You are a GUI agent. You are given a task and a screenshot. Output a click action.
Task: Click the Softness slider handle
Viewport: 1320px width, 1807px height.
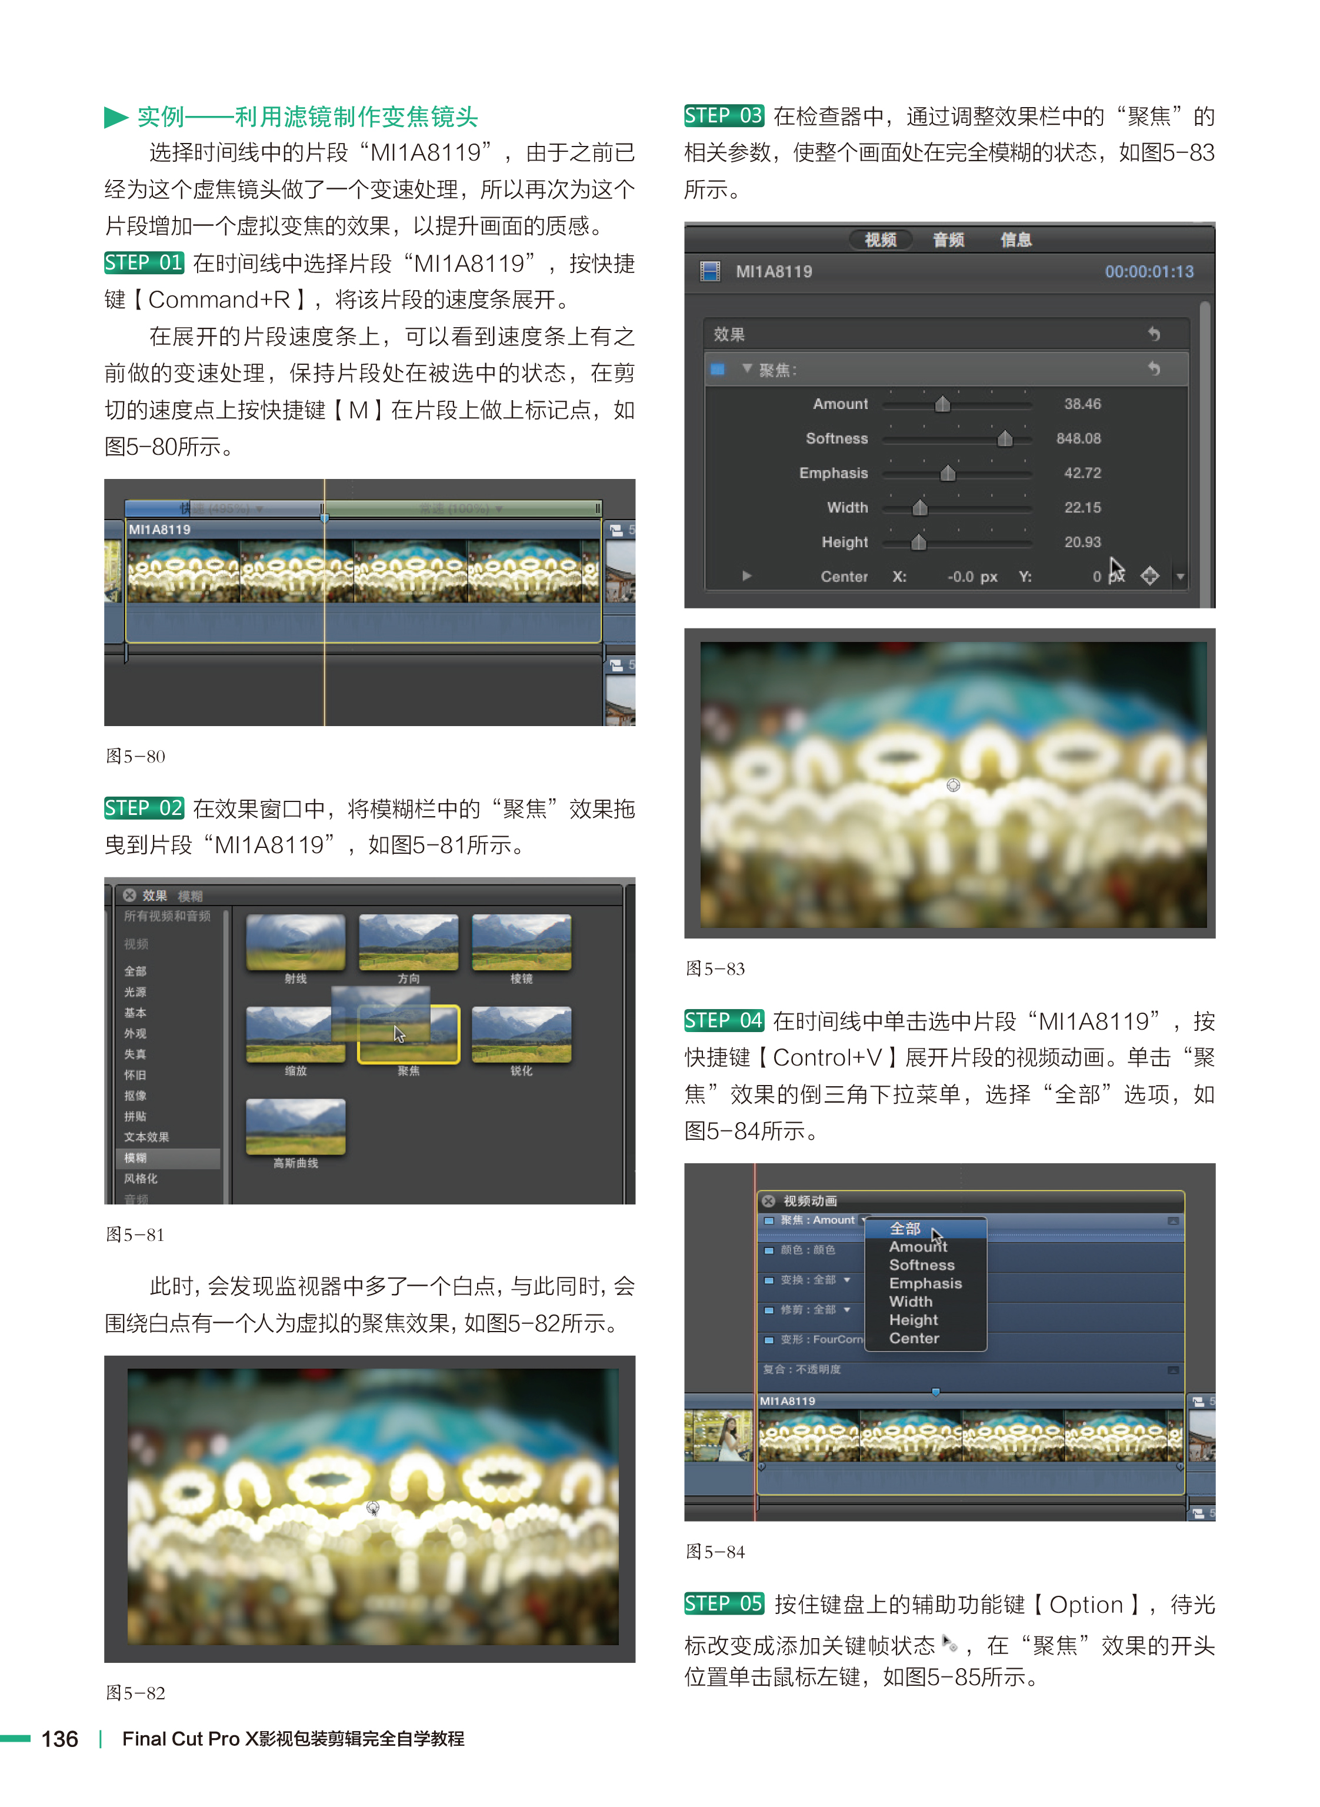[1004, 439]
